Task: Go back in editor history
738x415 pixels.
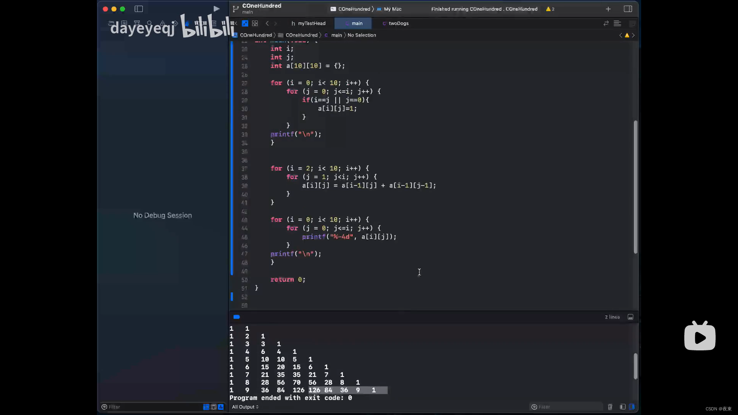Action: pos(267,23)
